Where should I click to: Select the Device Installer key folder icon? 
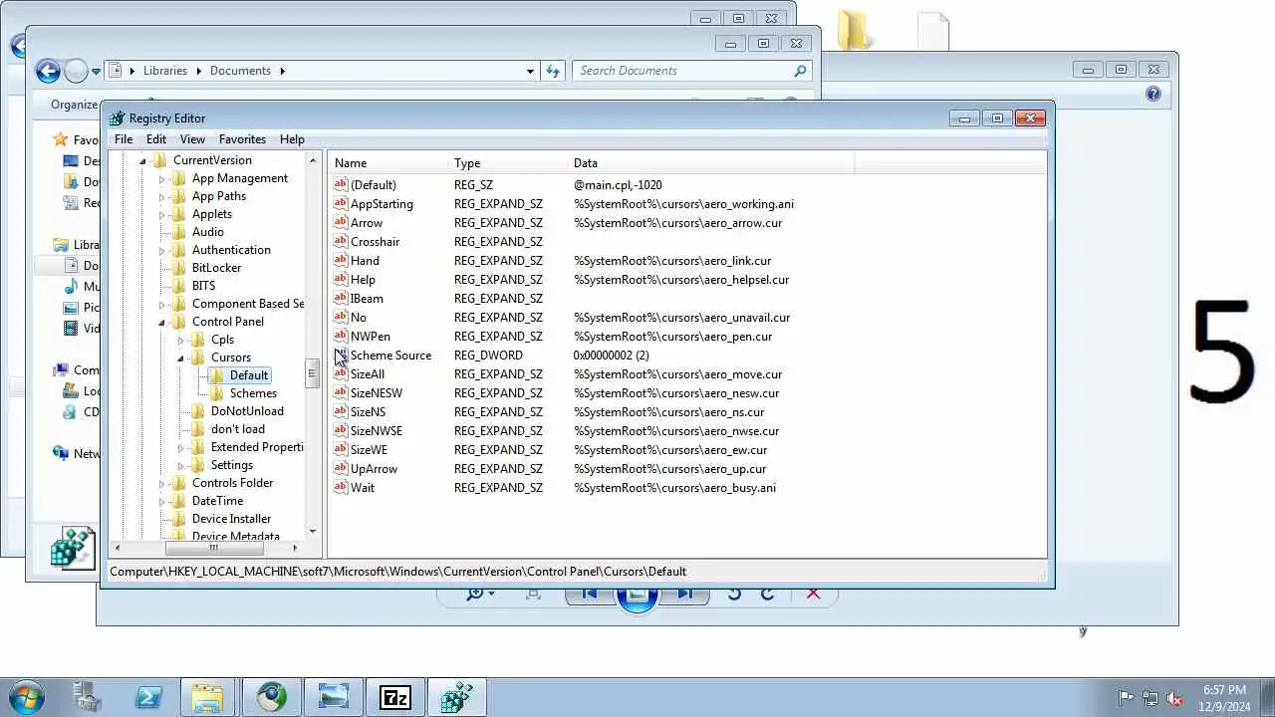(x=178, y=519)
